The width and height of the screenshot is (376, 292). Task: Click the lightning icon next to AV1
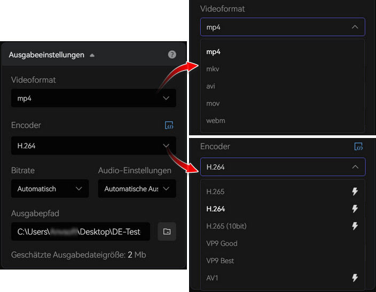coord(355,278)
